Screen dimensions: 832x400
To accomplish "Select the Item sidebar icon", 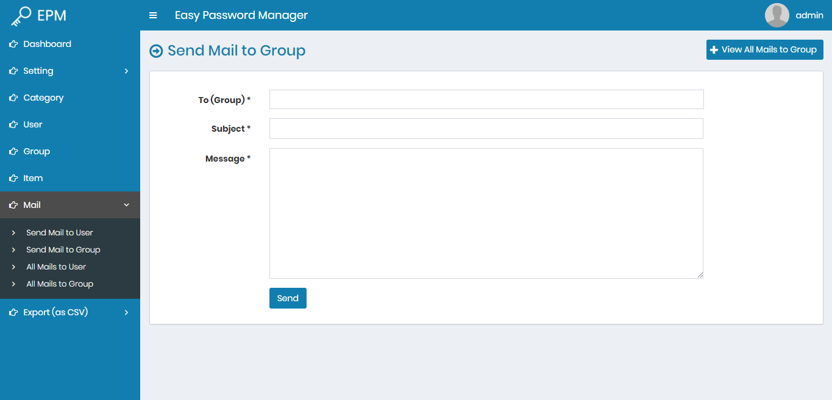I will pos(12,178).
